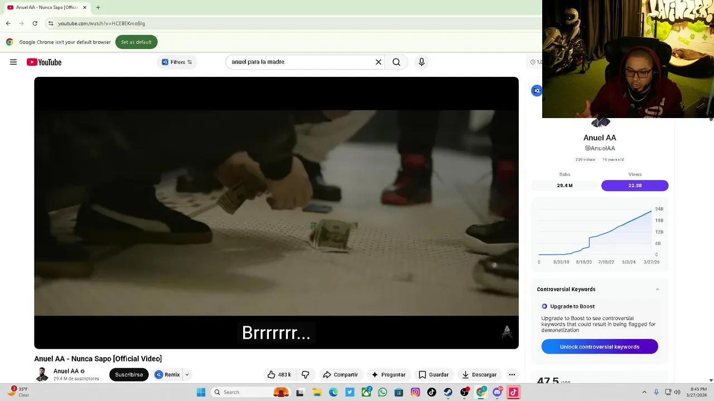Dislike the video with the thumbs-down icon

pyautogui.click(x=305, y=374)
